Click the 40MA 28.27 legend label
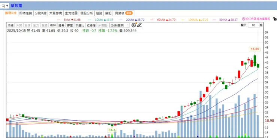Screen dimensions: 277x138 click(228, 20)
